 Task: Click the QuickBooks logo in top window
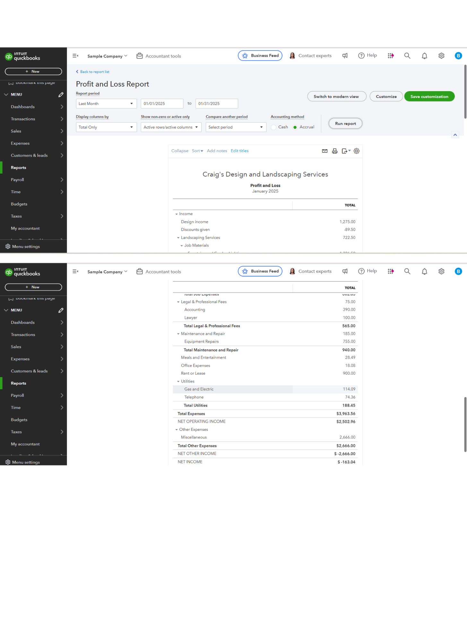(22, 56)
